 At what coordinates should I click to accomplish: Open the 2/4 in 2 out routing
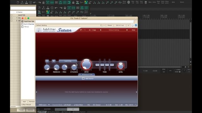[120, 25]
